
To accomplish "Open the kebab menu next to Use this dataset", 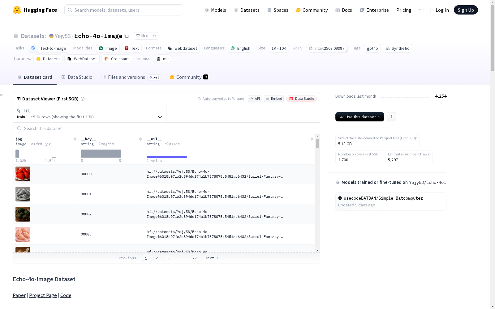I will click(391, 117).
